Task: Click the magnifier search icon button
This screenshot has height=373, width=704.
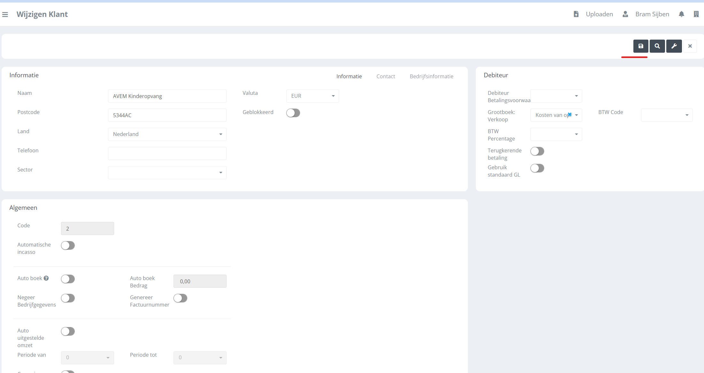Action: [657, 46]
